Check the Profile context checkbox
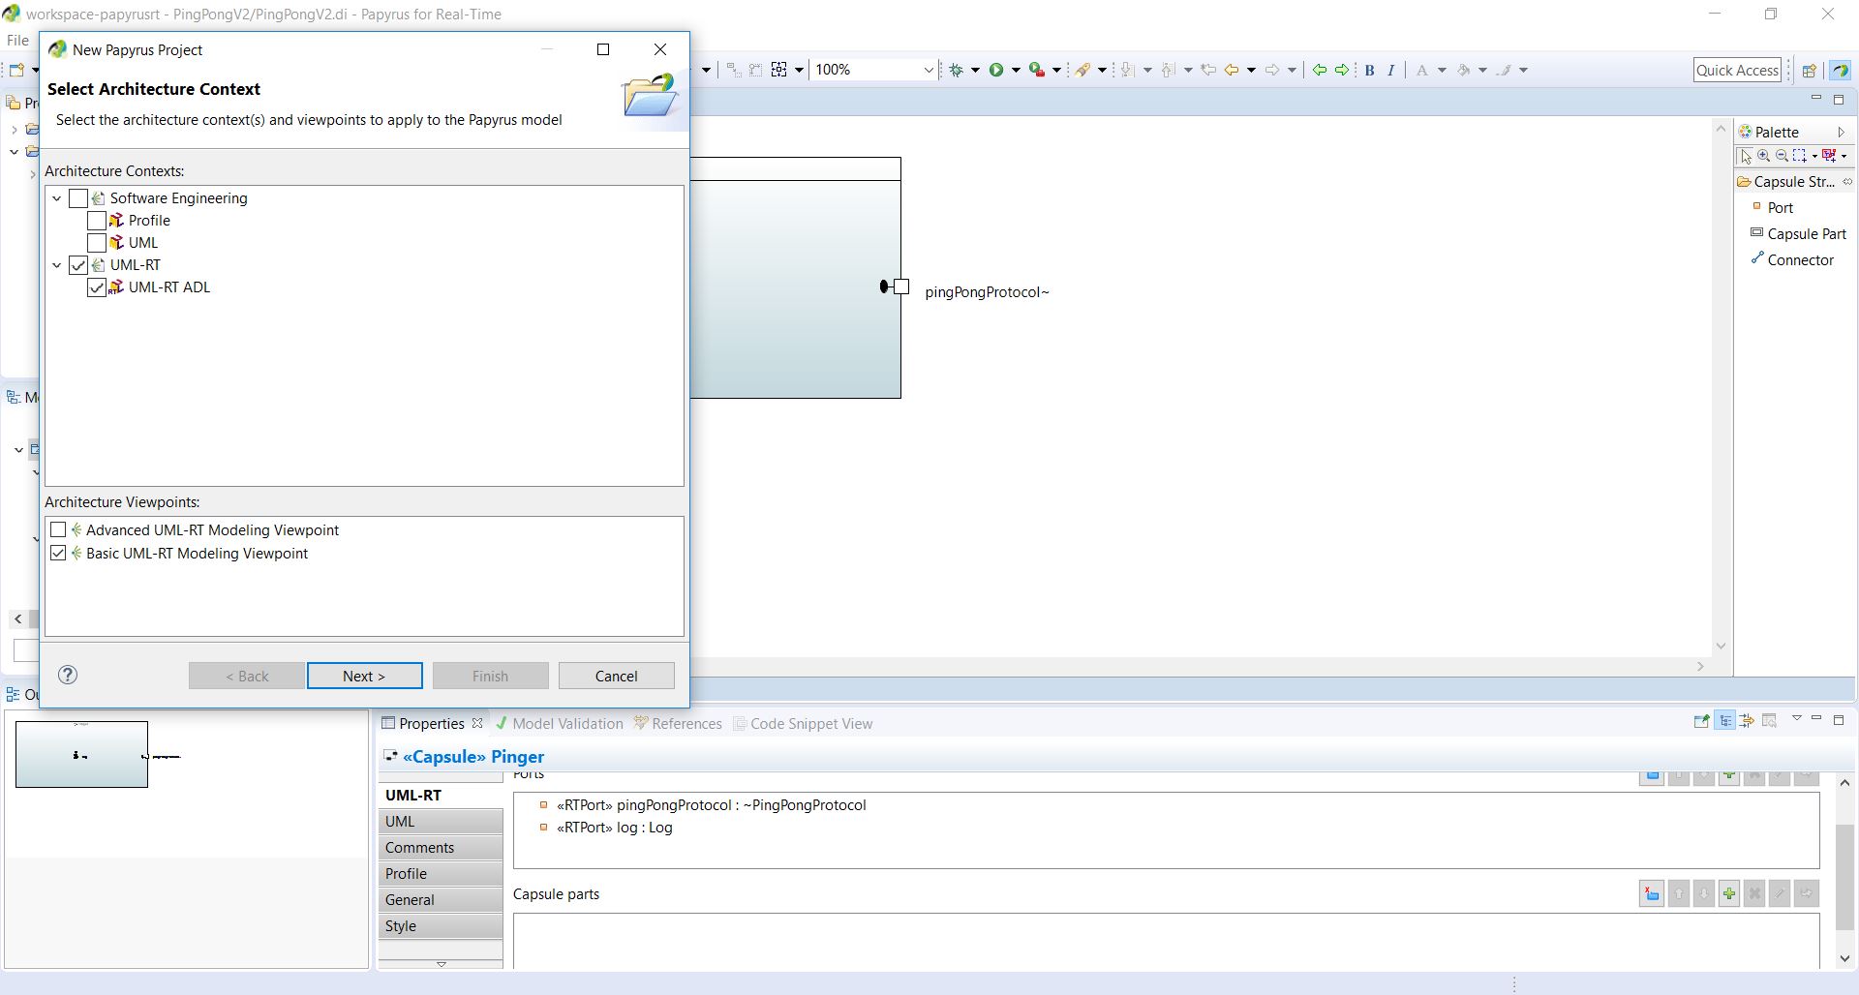 (97, 221)
